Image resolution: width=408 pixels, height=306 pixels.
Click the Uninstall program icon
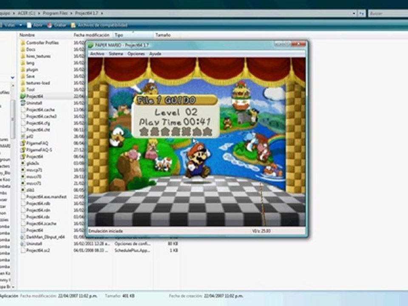click(23, 103)
